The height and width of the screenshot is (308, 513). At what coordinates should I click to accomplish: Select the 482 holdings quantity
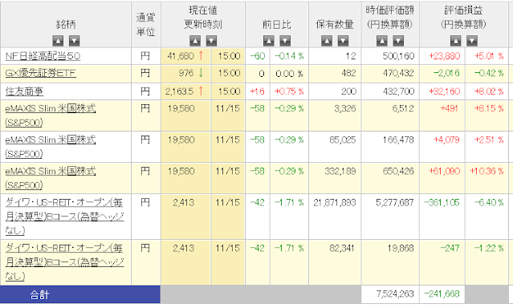348,73
